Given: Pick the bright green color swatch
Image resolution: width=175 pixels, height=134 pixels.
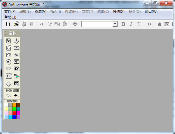Looking at the screenshot, I should pos(15,109).
